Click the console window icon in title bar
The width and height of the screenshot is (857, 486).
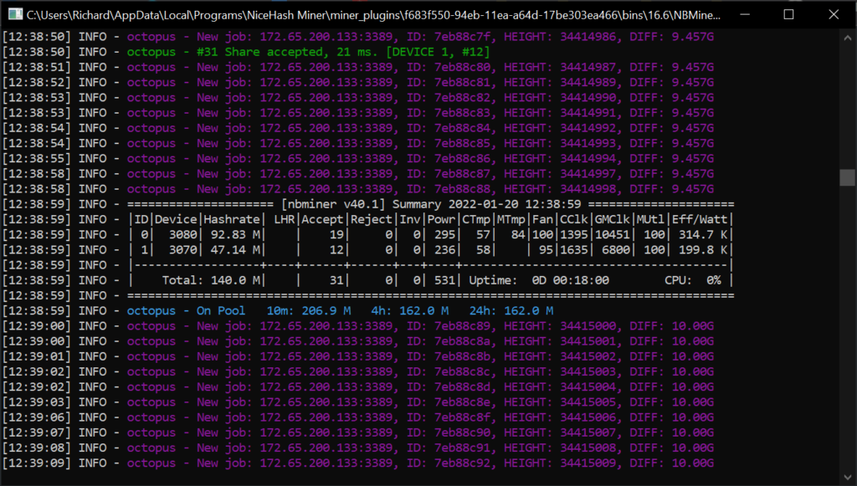(x=16, y=14)
